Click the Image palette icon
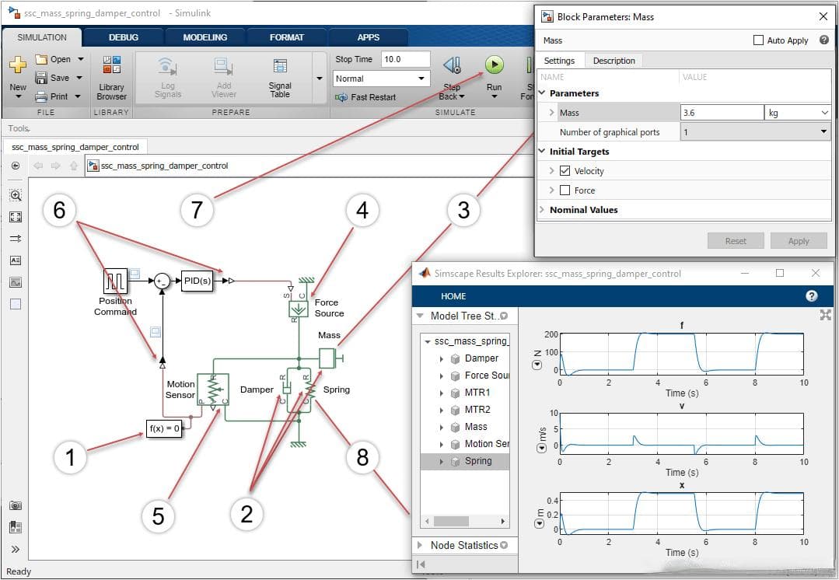Image resolution: width=839 pixels, height=580 pixels. 16,282
